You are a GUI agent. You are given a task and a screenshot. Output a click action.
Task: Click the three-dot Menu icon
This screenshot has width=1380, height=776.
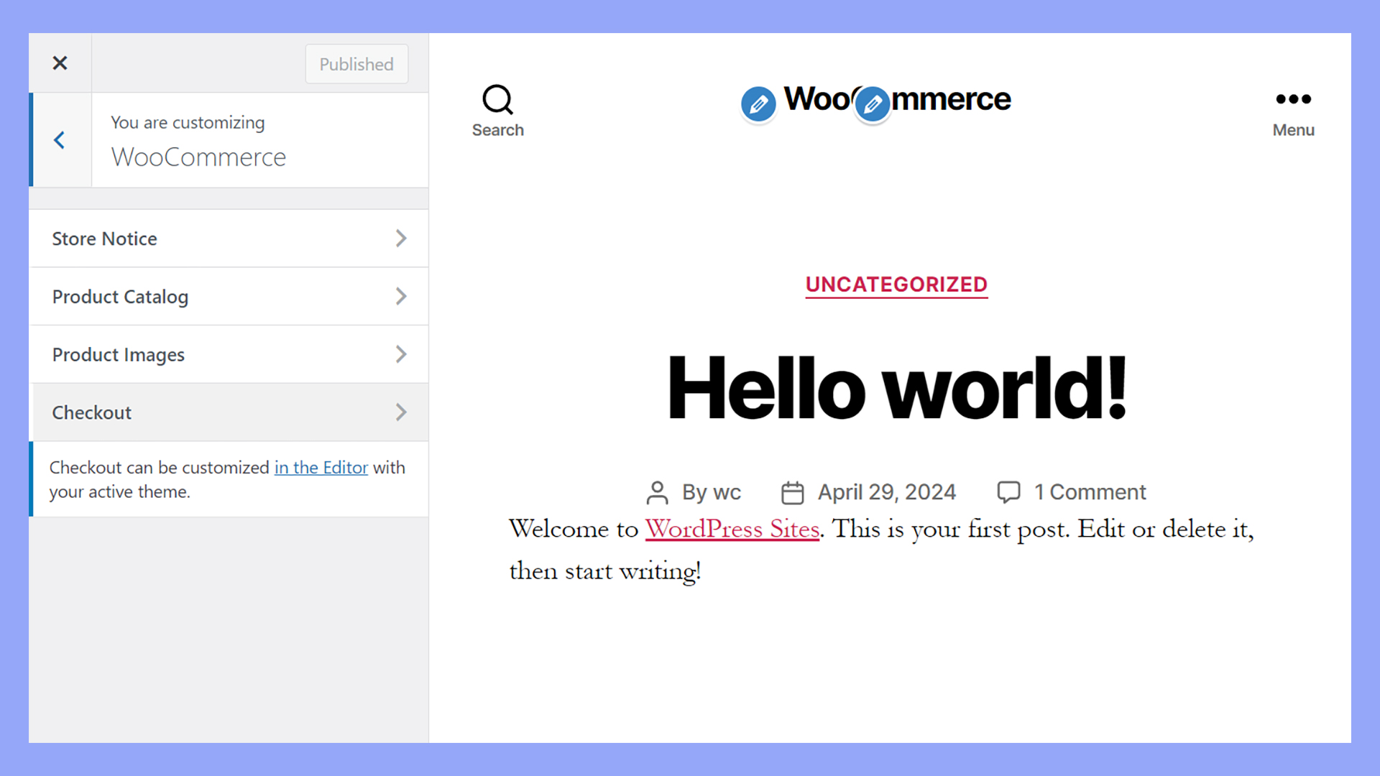coord(1294,98)
